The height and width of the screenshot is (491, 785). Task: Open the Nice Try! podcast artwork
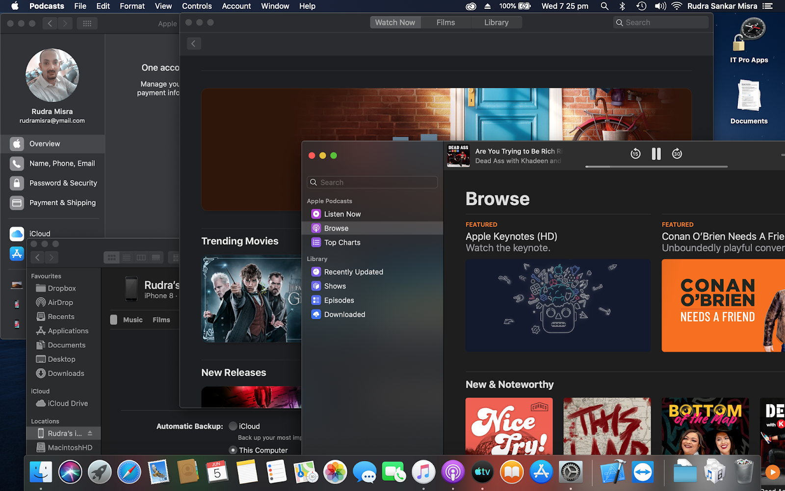(x=509, y=426)
